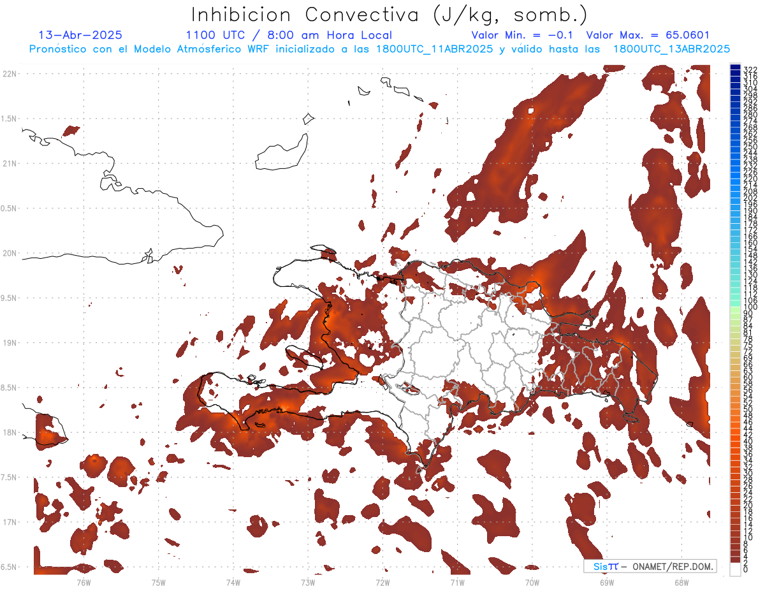Select the 19N latitude label
765x591 pixels.
pyautogui.click(x=10, y=343)
